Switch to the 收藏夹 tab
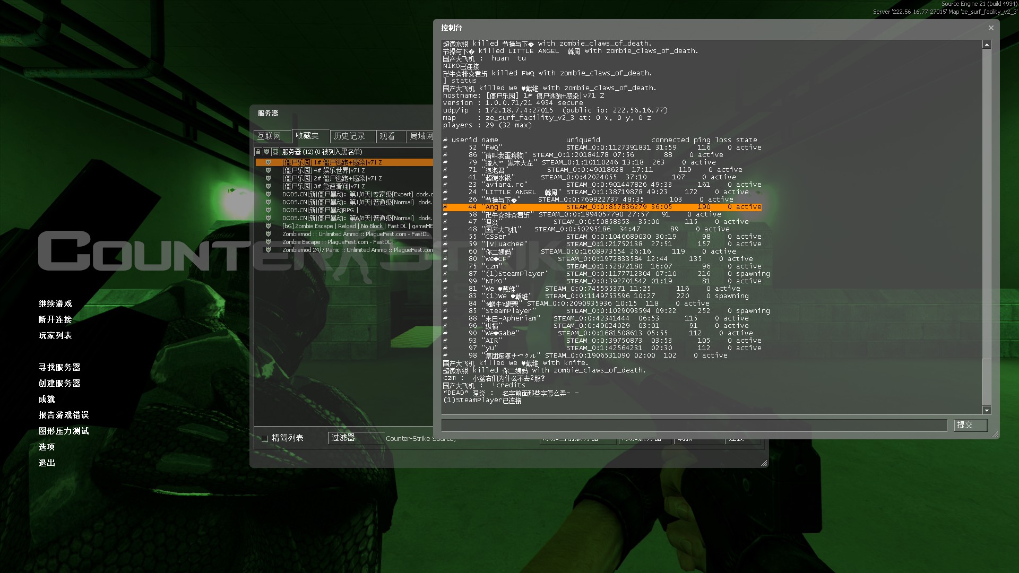This screenshot has height=573, width=1019. coord(310,136)
